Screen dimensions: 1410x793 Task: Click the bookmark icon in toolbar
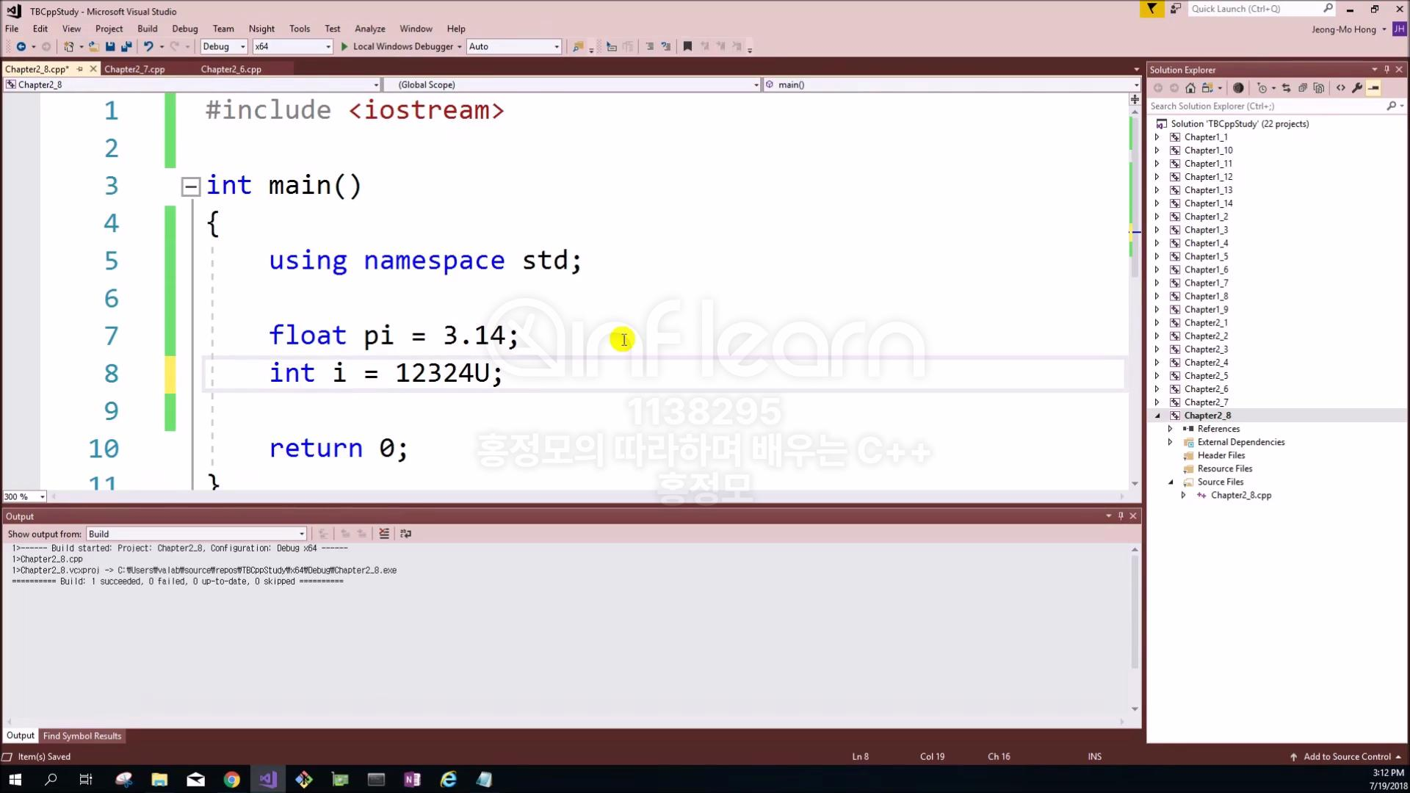(687, 46)
